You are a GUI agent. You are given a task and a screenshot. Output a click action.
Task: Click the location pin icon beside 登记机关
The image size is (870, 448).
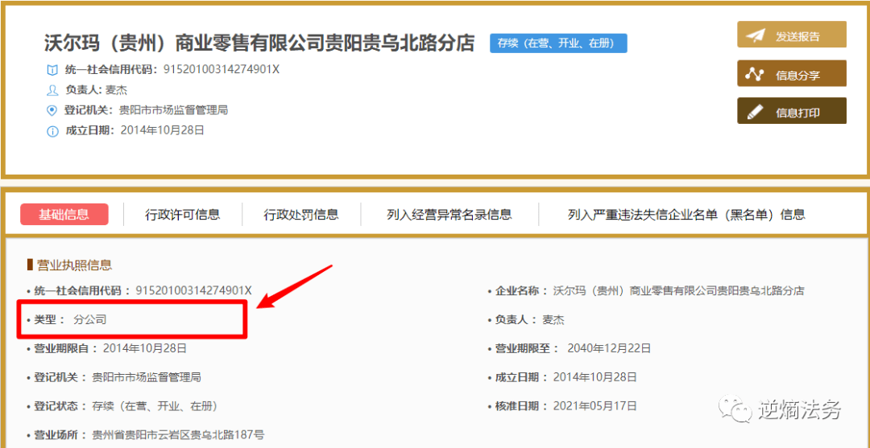pos(52,110)
